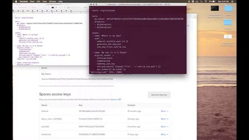249x140 pixels.
Task: Expand the More dropdown for AlexDodd
Action: pos(165,134)
